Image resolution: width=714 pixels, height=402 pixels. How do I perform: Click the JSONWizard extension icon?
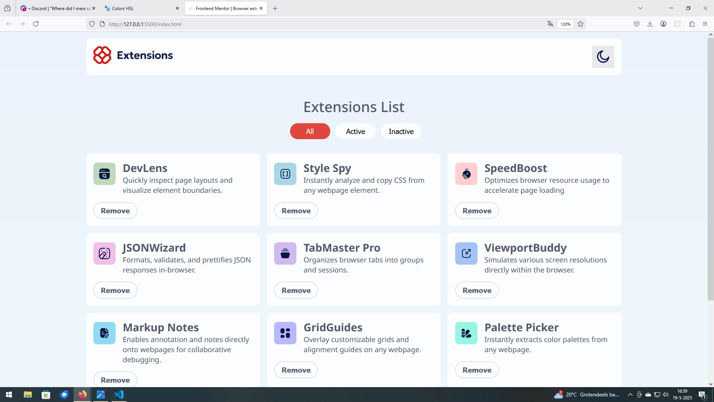click(104, 253)
